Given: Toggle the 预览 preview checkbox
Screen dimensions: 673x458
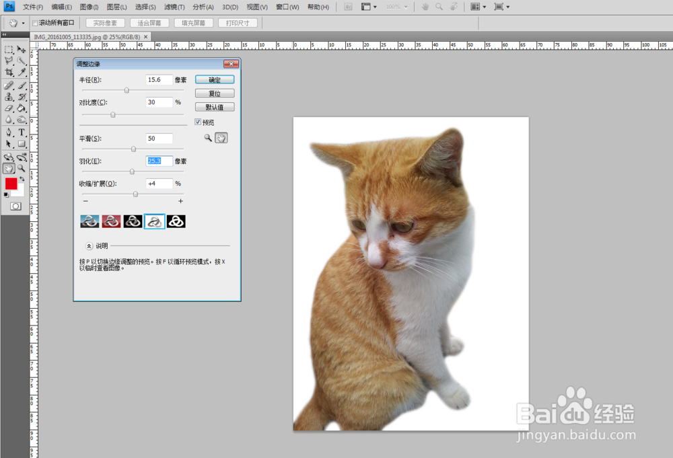Looking at the screenshot, I should pos(198,122).
